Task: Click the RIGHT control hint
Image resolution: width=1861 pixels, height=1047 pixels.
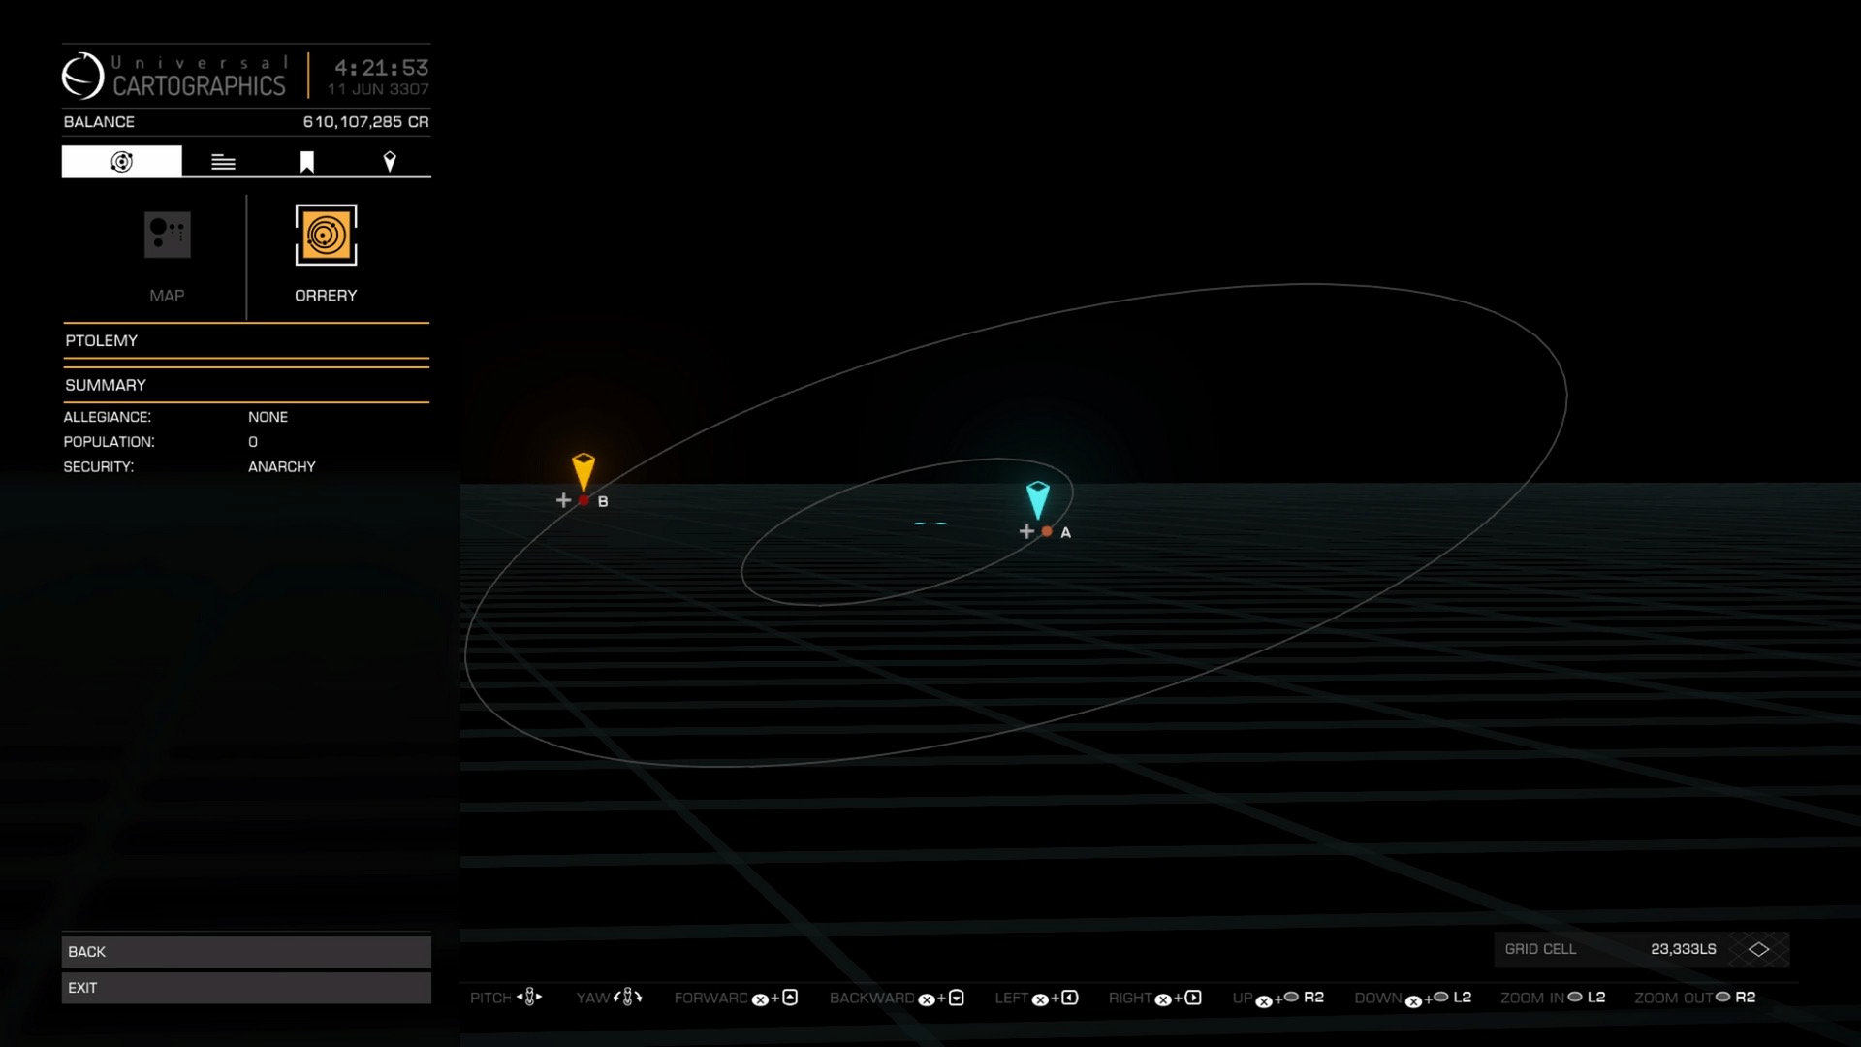Action: (1155, 998)
